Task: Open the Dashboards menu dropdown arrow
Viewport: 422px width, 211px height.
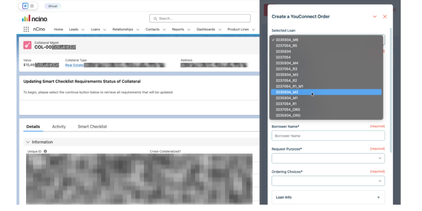Action: [x=220, y=30]
